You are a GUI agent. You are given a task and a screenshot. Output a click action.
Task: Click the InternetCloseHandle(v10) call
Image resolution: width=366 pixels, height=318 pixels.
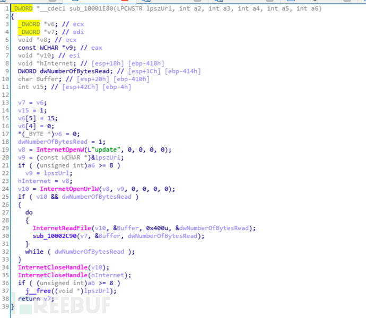tap(64, 267)
